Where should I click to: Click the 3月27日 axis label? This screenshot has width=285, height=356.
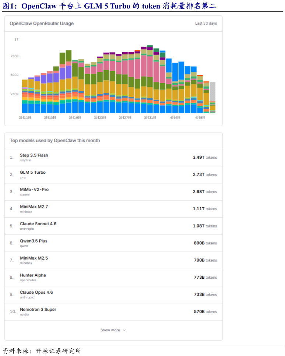click(125, 117)
